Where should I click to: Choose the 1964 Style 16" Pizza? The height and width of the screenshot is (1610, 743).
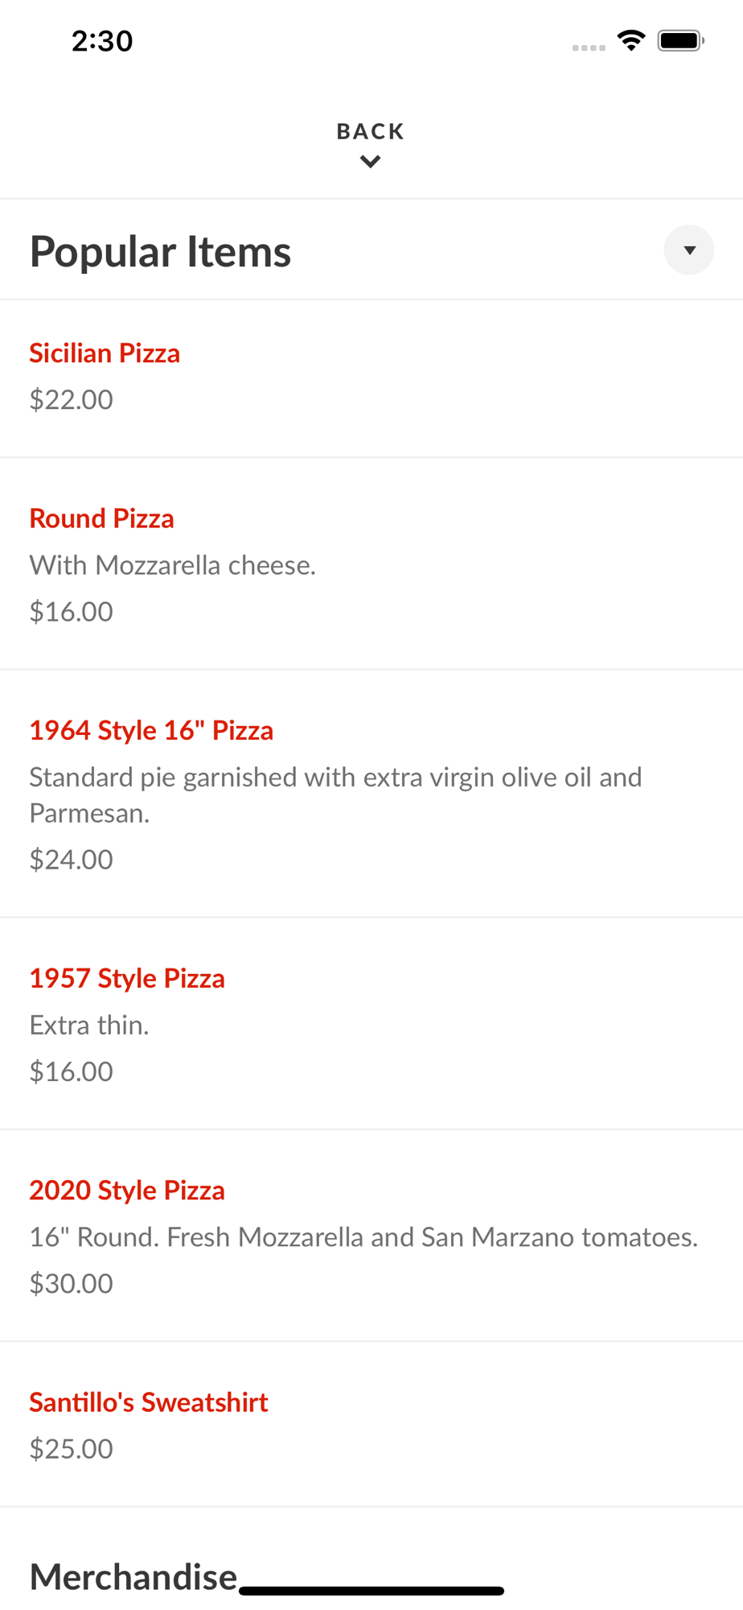[151, 730]
